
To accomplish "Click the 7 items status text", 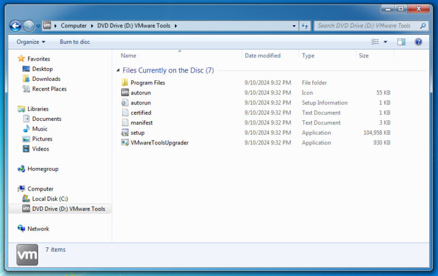I will 55,250.
